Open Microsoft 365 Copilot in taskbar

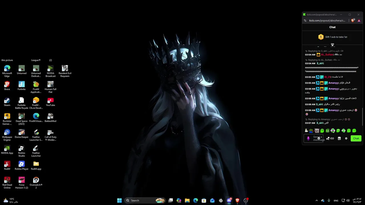point(179,200)
